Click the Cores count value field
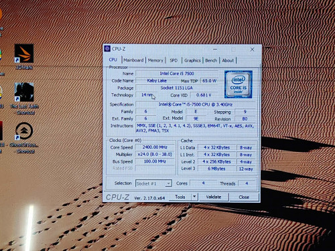 point(204,183)
